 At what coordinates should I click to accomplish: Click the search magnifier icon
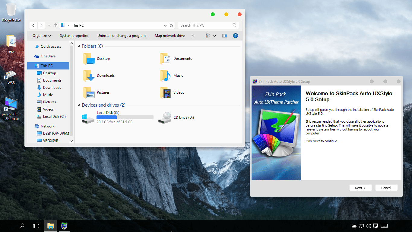234,25
